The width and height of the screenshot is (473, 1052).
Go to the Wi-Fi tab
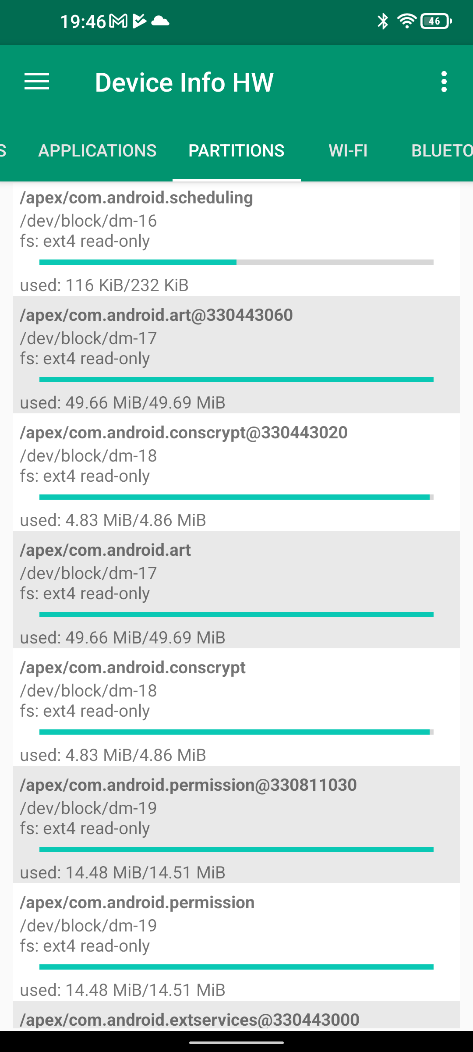(348, 151)
